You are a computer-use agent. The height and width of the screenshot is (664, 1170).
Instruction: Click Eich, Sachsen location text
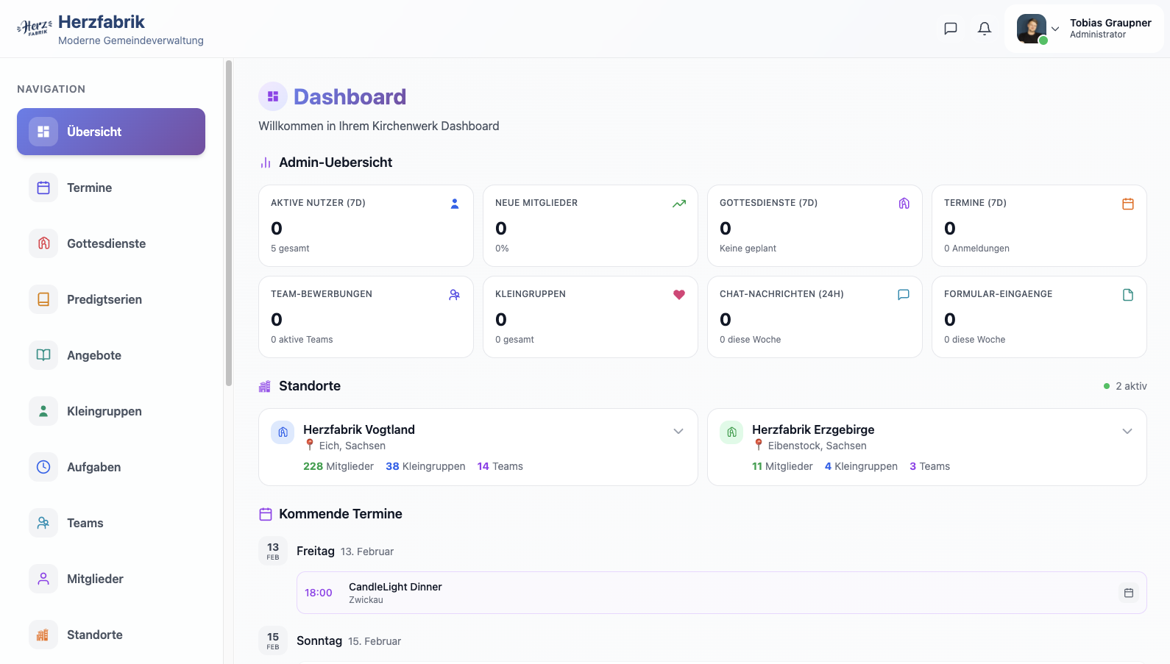[352, 446]
